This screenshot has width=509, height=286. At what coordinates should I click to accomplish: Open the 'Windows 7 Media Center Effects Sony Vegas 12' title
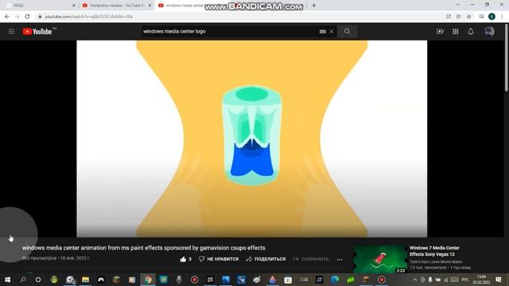434,251
